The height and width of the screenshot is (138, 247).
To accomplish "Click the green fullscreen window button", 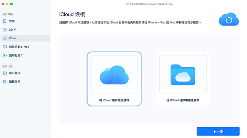I will click(11, 4).
